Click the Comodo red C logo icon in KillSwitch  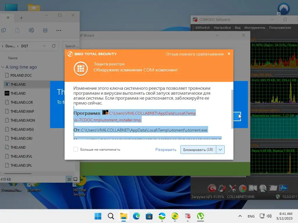[212, 188]
